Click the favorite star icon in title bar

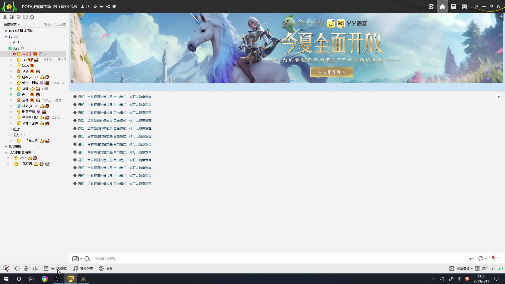[x=95, y=7]
